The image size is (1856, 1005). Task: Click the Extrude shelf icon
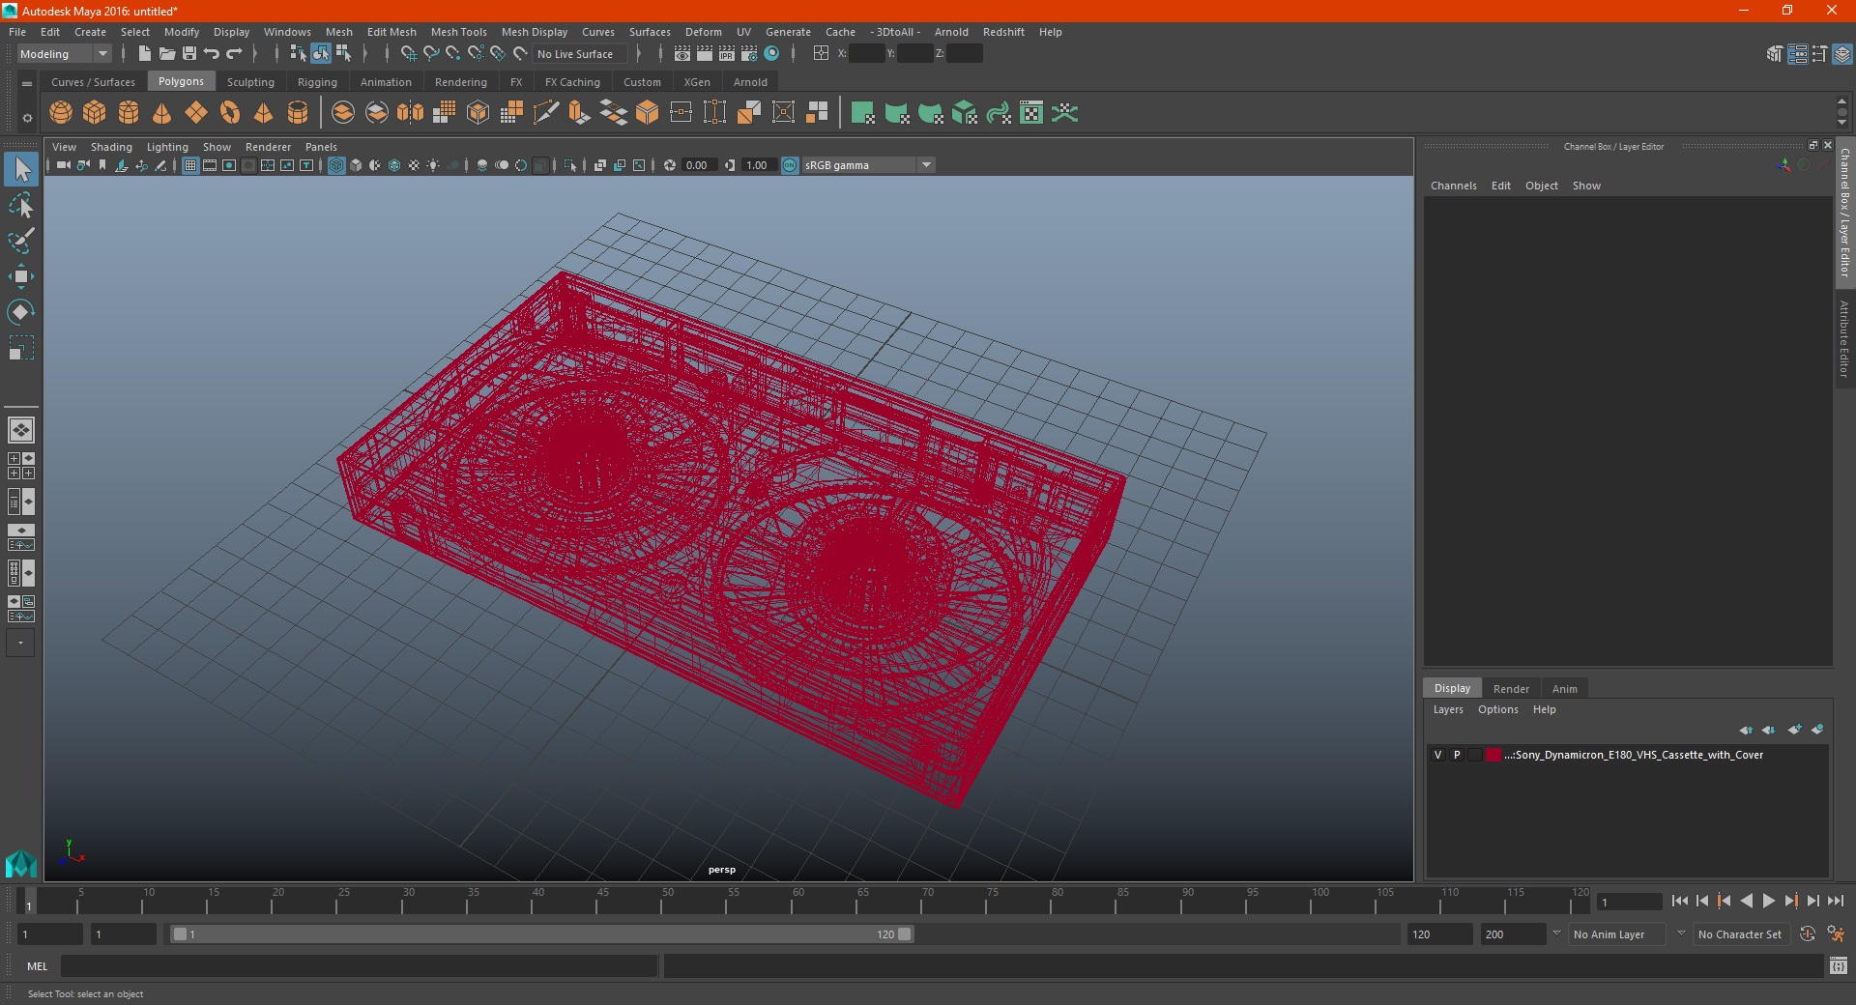(x=579, y=113)
